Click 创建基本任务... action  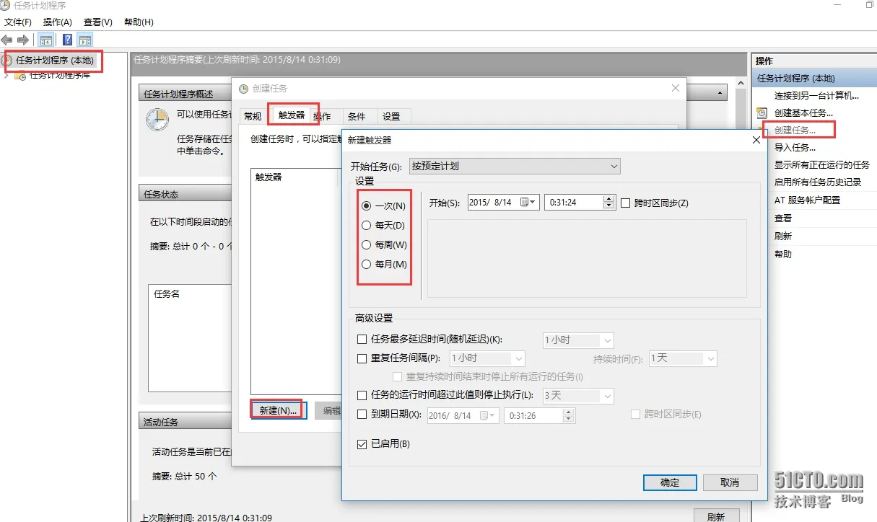[803, 112]
